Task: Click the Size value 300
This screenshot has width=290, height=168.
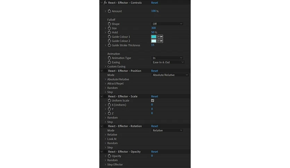Action: click(x=154, y=28)
